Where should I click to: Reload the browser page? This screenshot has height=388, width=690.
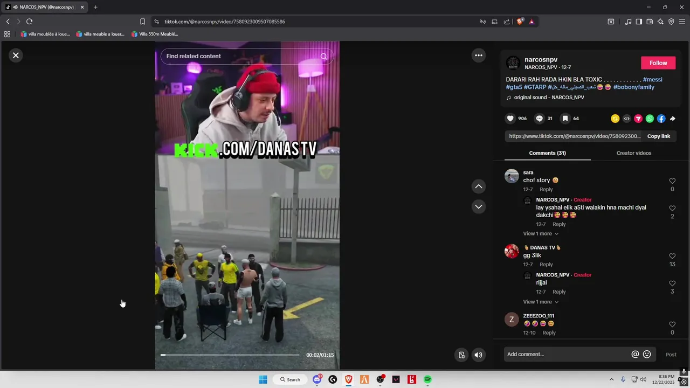[x=29, y=22]
